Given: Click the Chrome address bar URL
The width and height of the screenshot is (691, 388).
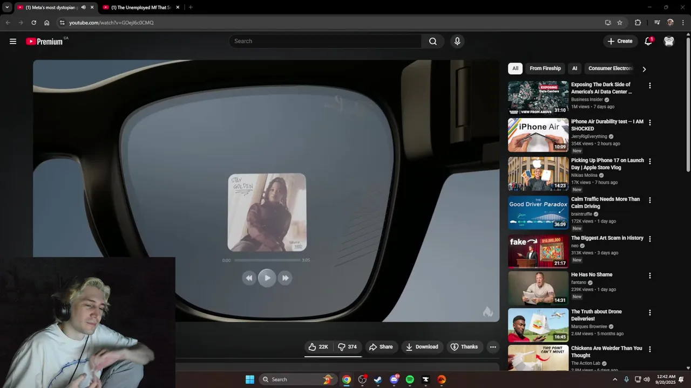Looking at the screenshot, I should (111, 23).
